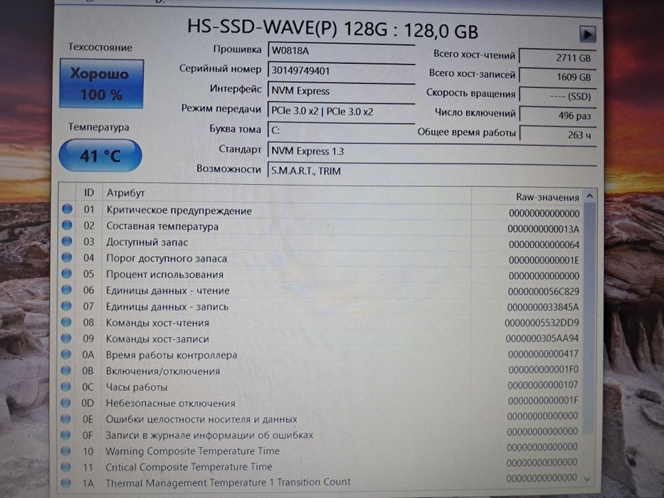Select total host reads value 2711 GB

tap(558, 57)
